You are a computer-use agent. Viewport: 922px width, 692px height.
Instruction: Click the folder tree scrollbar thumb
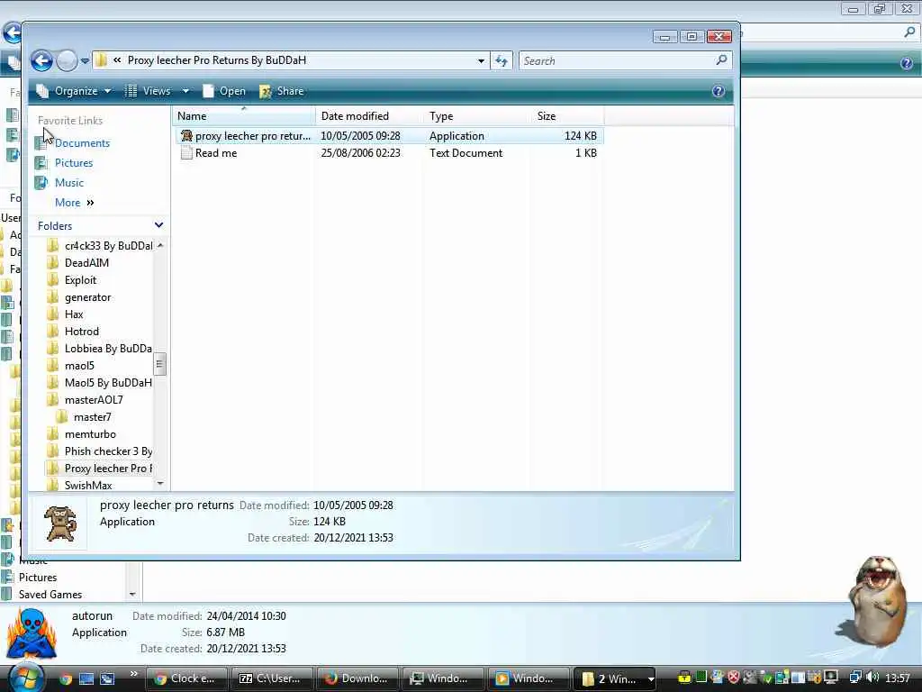[x=159, y=364]
